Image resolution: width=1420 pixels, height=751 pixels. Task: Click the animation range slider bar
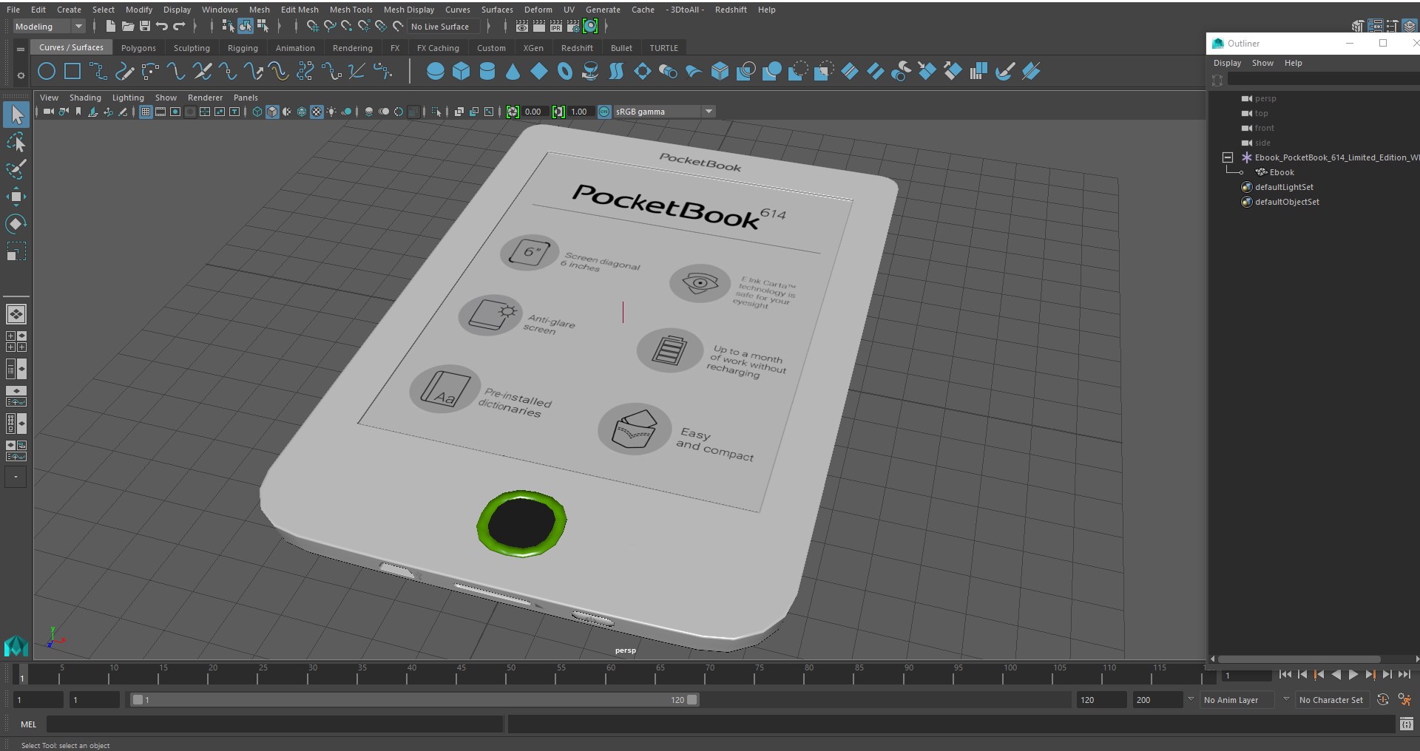pos(414,699)
